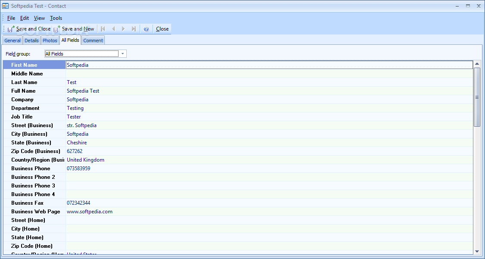Select the Business Fax field label
Screen dimensions: 485x259
(x=34, y=203)
